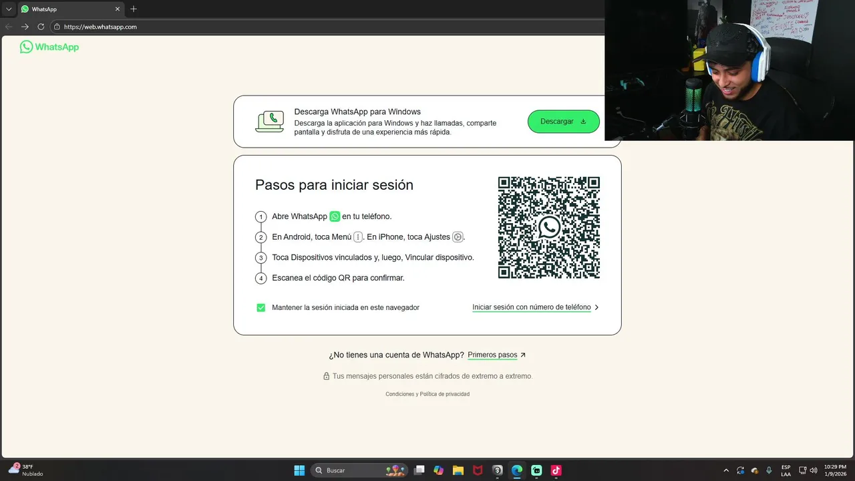
Task: Click the browser address bar URL
Action: pos(100,27)
